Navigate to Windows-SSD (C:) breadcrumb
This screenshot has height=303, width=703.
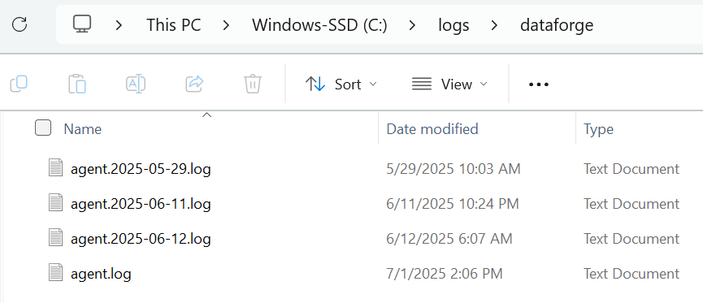coord(319,25)
